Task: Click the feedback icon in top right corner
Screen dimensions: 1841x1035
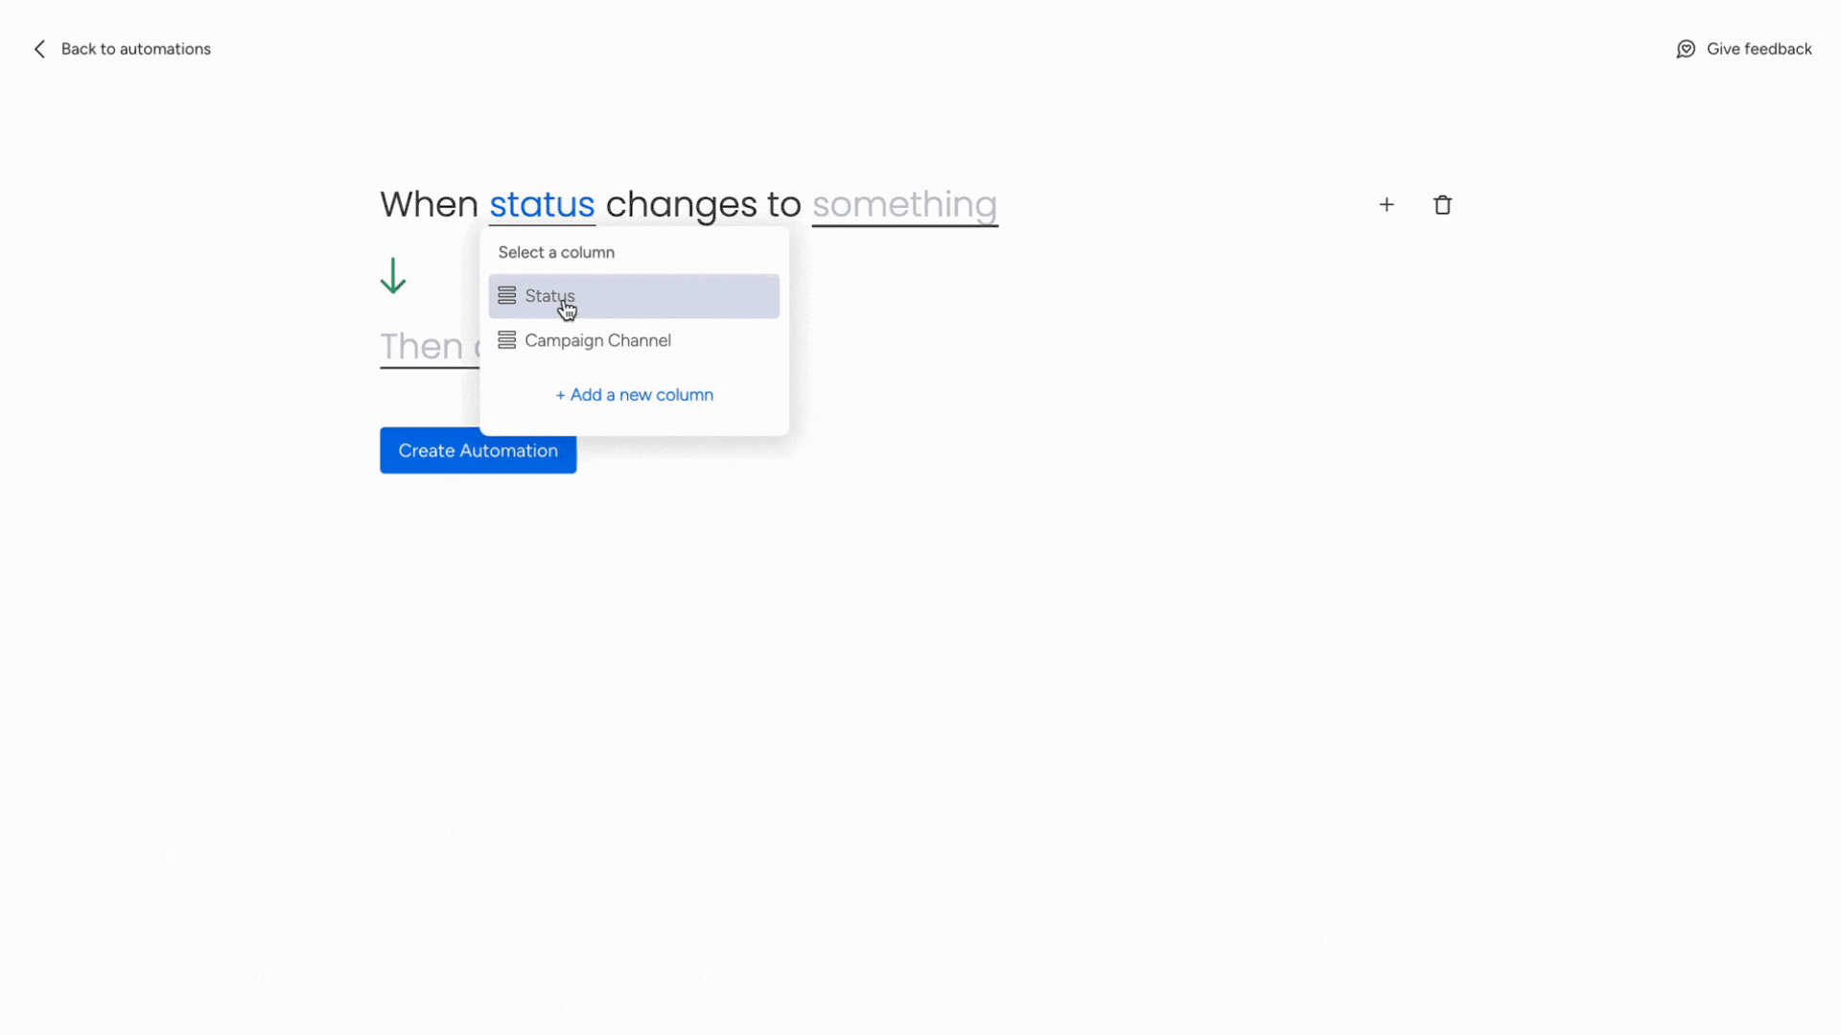Action: click(x=1686, y=49)
